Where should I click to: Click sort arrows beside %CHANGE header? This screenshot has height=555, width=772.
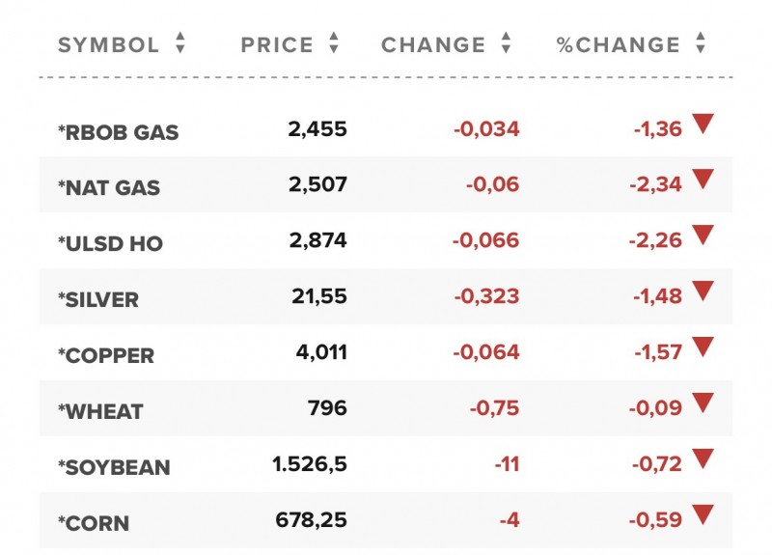pyautogui.click(x=701, y=43)
